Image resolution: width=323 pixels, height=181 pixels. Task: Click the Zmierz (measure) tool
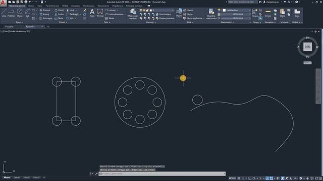pyautogui.click(x=268, y=13)
